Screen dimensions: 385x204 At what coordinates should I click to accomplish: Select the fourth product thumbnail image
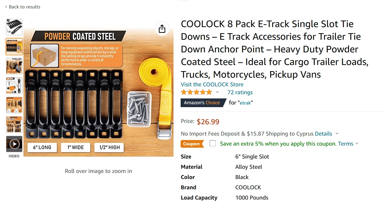click(x=14, y=86)
